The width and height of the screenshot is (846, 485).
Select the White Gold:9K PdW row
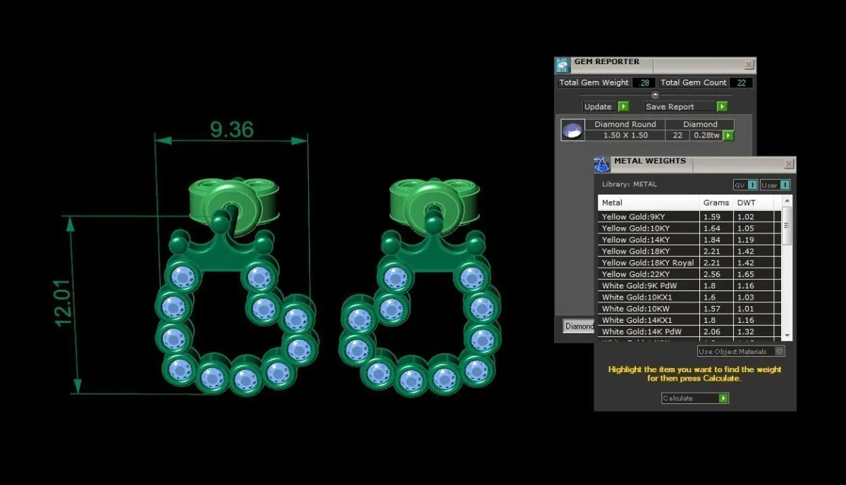pyautogui.click(x=690, y=286)
